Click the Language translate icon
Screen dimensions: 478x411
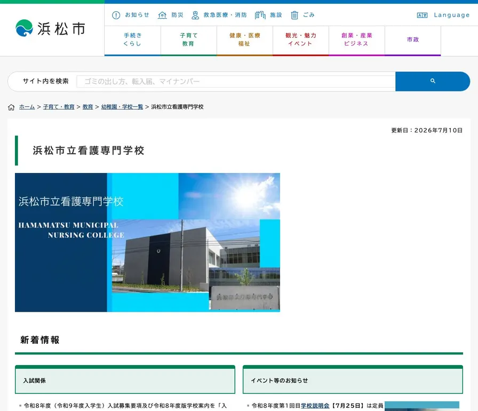click(x=422, y=15)
